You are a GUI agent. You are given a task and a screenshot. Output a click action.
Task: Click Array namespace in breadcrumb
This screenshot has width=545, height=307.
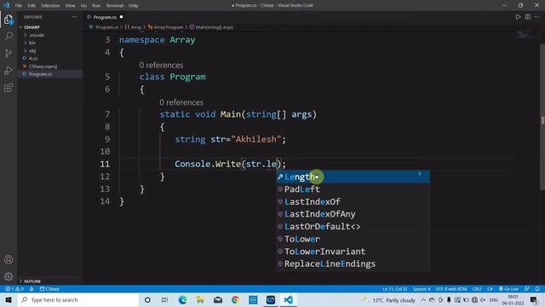click(x=133, y=26)
